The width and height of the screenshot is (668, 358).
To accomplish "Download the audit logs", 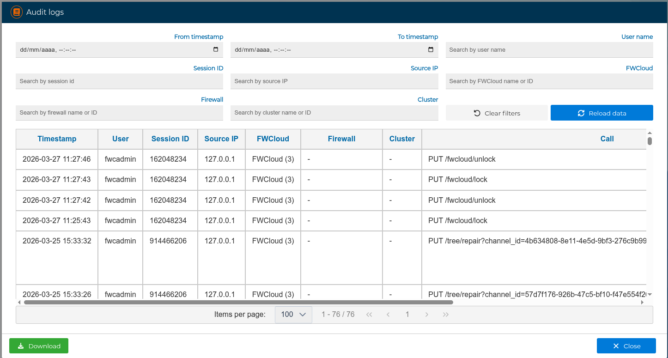I will (39, 346).
